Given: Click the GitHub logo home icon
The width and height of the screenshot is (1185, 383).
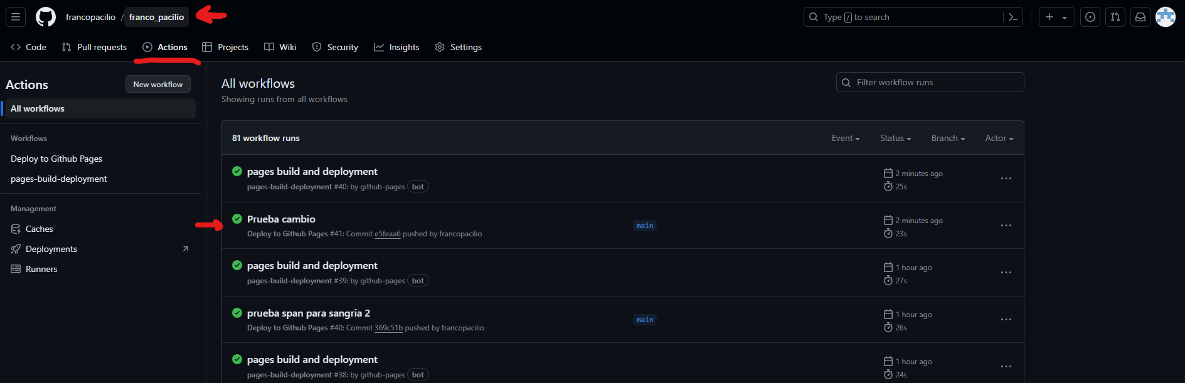Looking at the screenshot, I should click(46, 17).
